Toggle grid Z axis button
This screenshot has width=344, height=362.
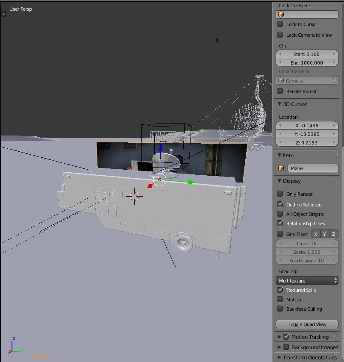334,234
